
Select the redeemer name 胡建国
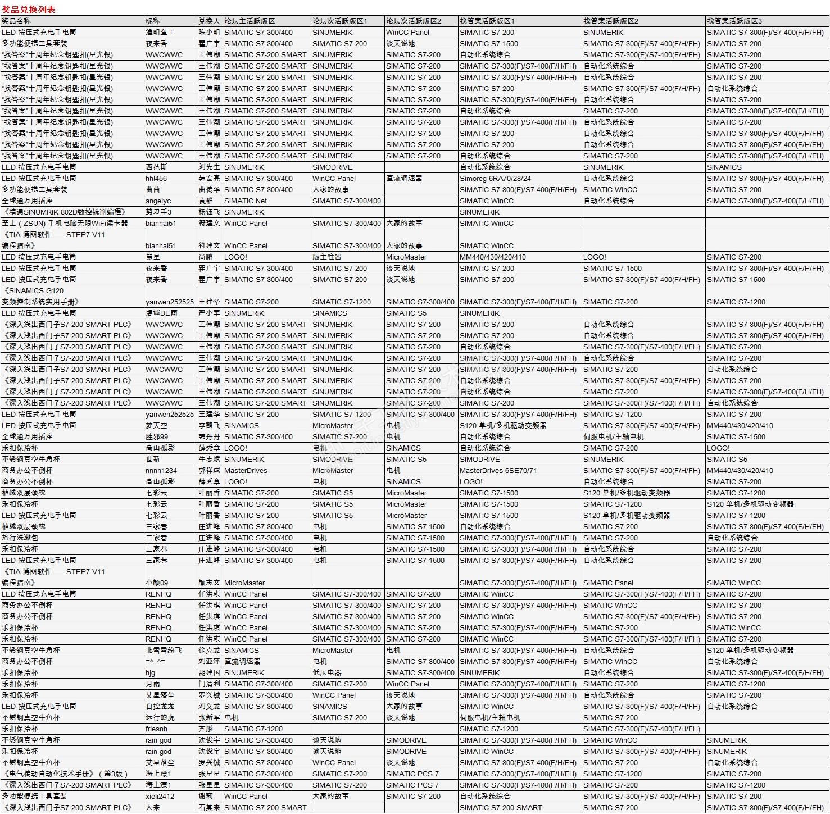209,672
